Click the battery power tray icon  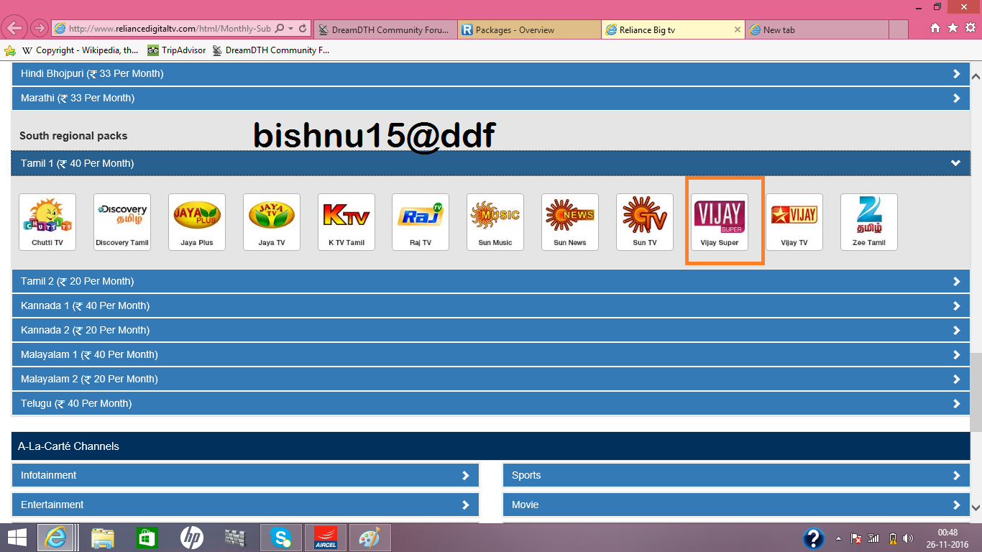tap(891, 538)
